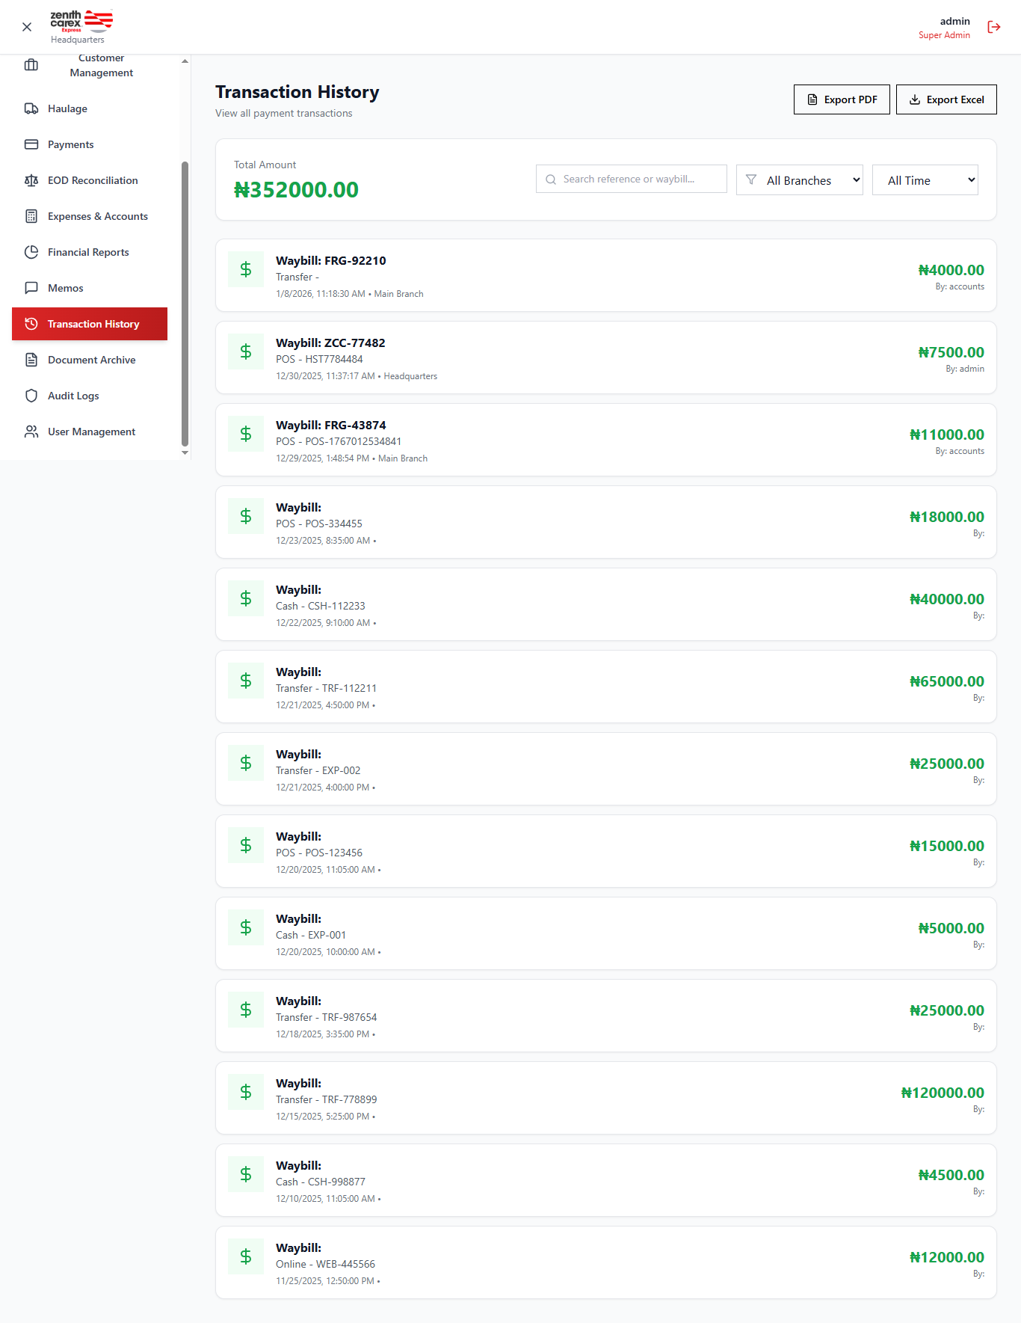Export transactions as PDF

pyautogui.click(x=841, y=99)
